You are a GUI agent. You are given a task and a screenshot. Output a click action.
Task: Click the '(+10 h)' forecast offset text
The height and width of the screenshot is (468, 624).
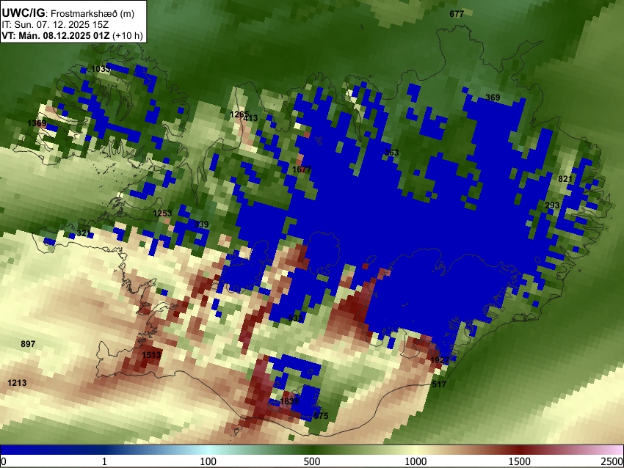tap(127, 35)
